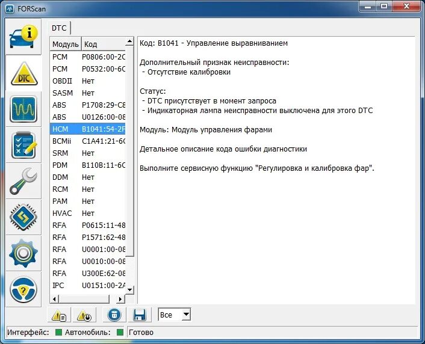Select the SRM row

point(88,153)
